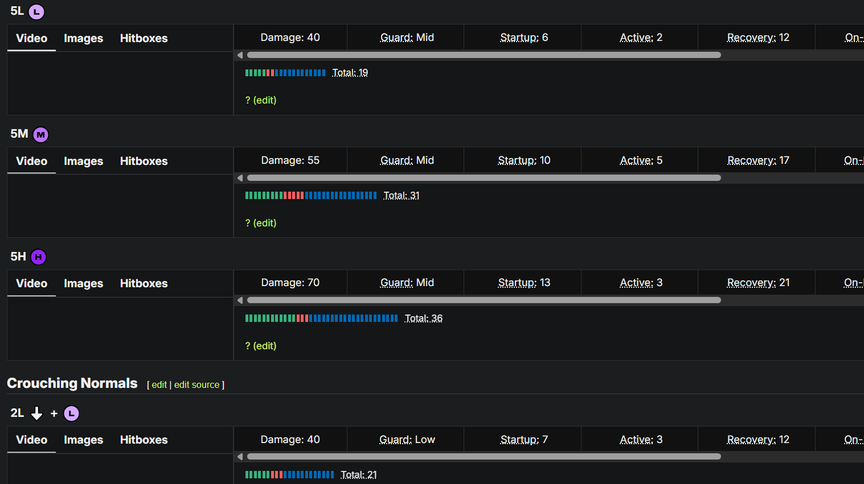864x484 pixels.
Task: Open the Video tab for 5L
Action: tap(31, 38)
